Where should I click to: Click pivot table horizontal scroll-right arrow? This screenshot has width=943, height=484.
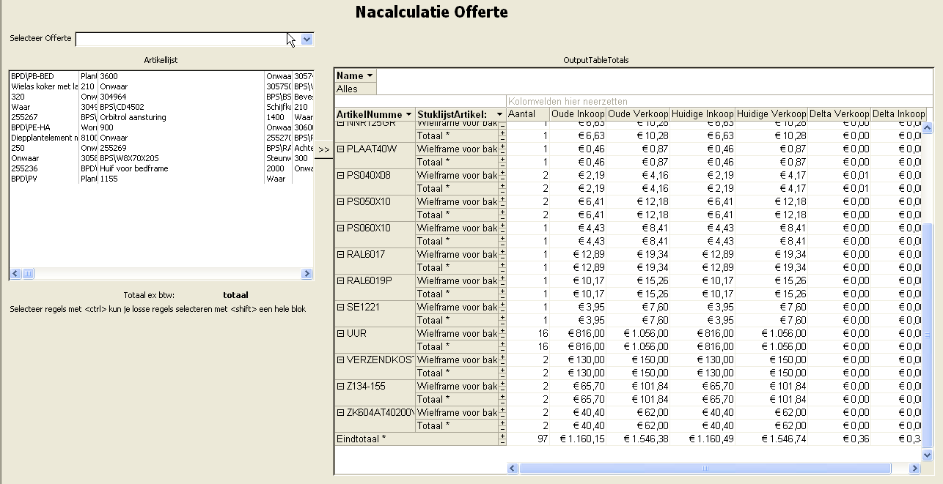tap(914, 469)
